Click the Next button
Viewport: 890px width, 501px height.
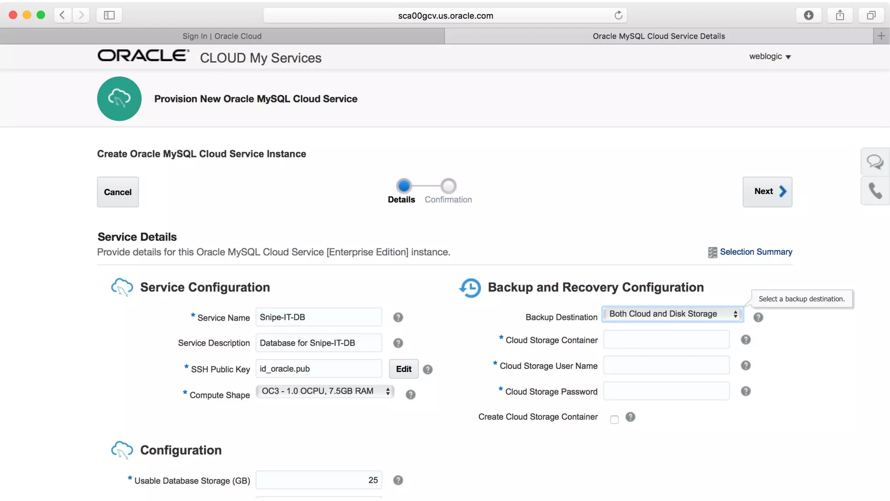point(767,191)
